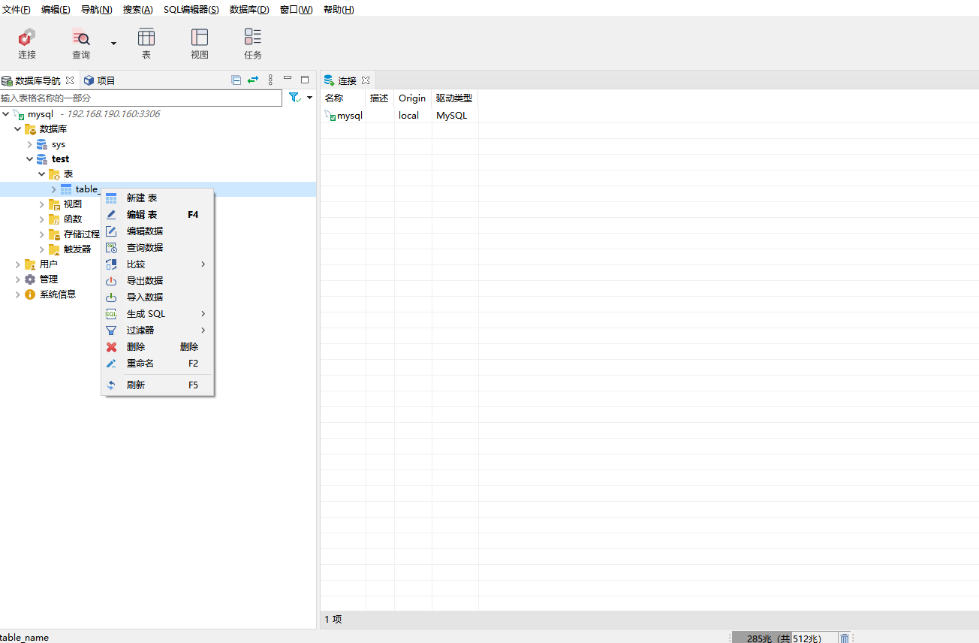This screenshot has height=643, width=979.
Task: Click the navigator filter funnel icon
Action: point(294,98)
